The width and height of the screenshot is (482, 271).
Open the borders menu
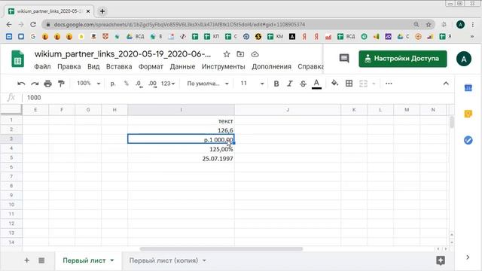point(349,84)
